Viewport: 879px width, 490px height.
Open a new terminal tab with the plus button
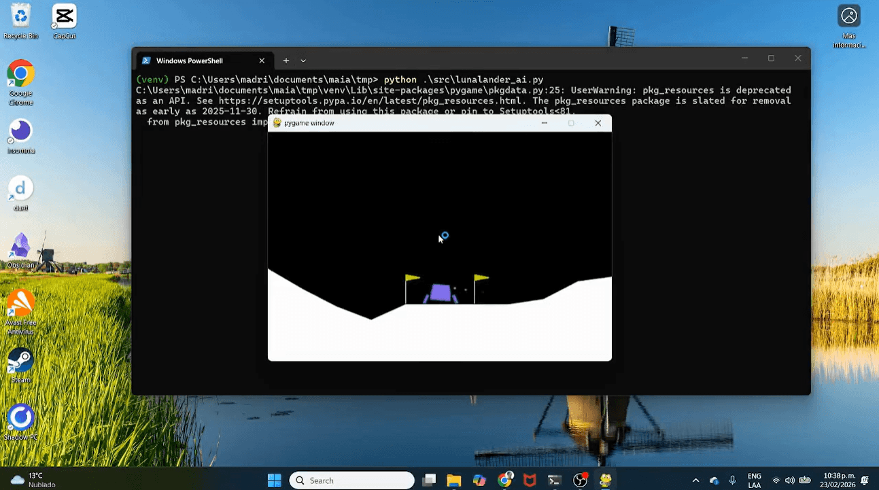286,60
